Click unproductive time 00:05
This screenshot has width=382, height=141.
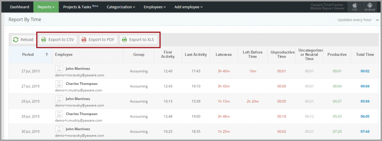[x=282, y=101]
